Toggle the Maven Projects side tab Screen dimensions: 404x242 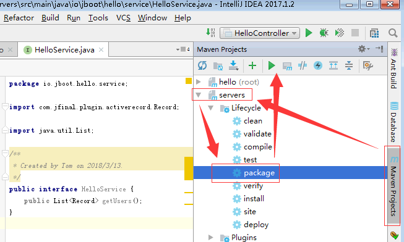click(x=393, y=186)
